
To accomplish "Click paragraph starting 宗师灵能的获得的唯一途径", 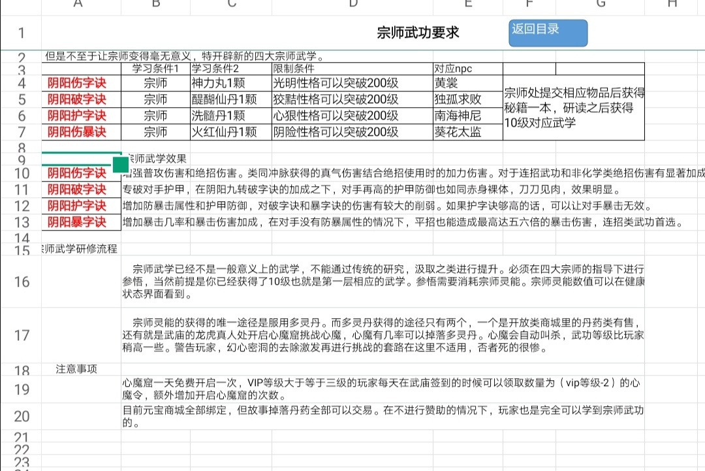I will click(x=383, y=335).
